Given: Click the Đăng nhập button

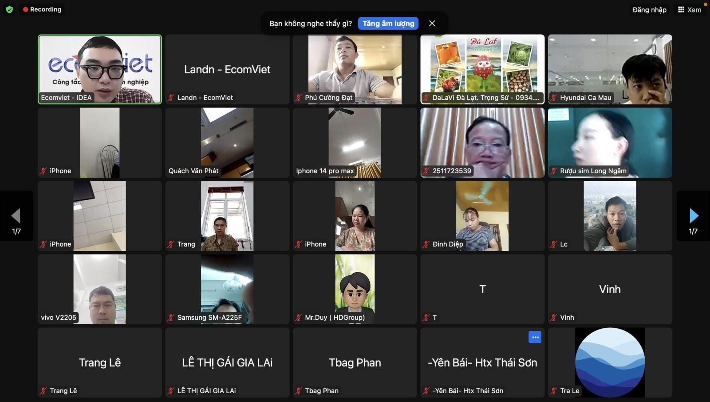Looking at the screenshot, I should tap(649, 9).
